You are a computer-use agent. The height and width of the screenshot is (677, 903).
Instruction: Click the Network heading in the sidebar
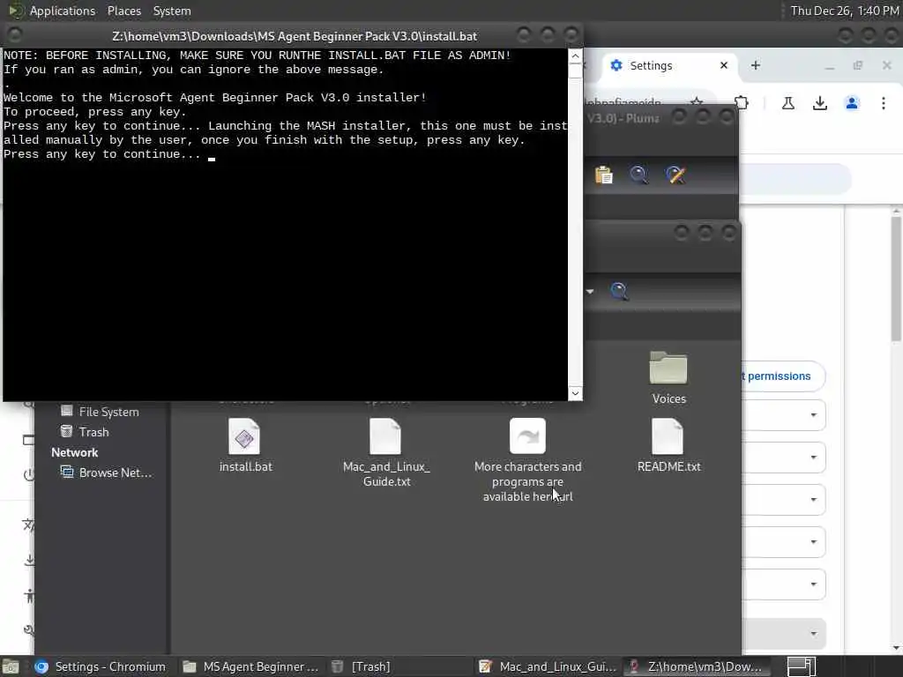coord(74,452)
